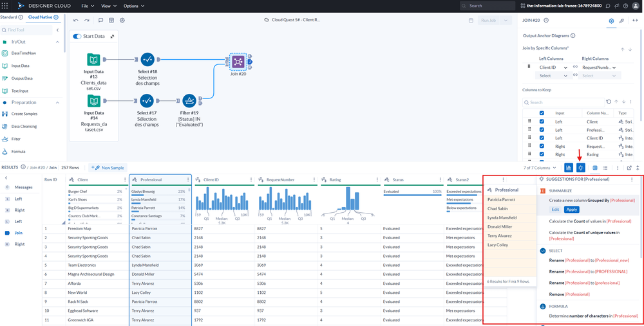The height and width of the screenshot is (326, 644).
Task: Switch to the Standard tab
Action: point(9,17)
